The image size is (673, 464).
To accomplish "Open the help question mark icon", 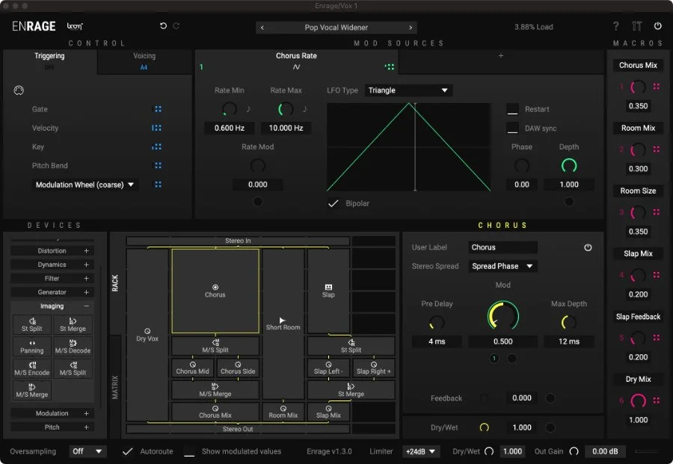I will click(x=616, y=26).
